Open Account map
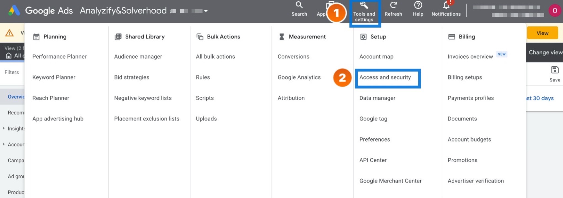The image size is (563, 198). pos(376,57)
